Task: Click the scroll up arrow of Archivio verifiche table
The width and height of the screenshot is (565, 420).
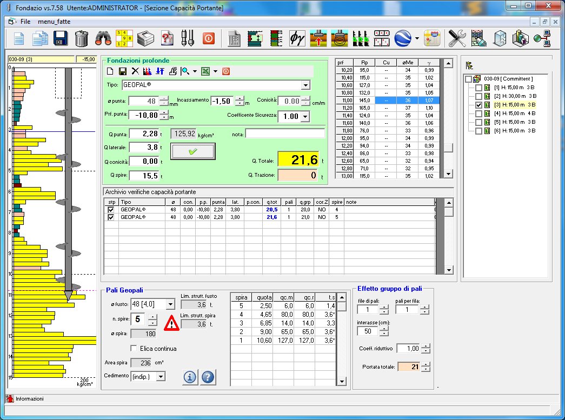Action: click(x=449, y=203)
